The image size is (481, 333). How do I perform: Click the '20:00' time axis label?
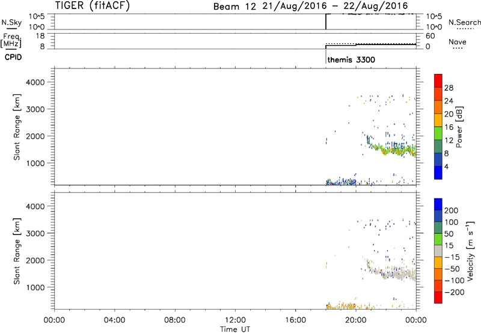(356, 320)
